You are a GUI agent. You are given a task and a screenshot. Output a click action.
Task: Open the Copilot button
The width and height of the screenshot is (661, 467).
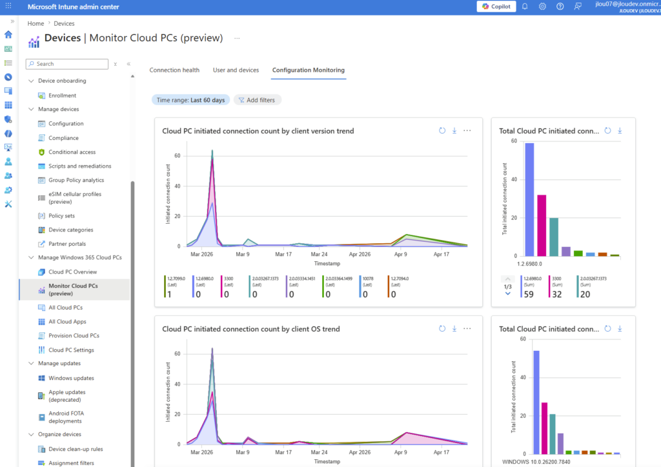tap(496, 6)
